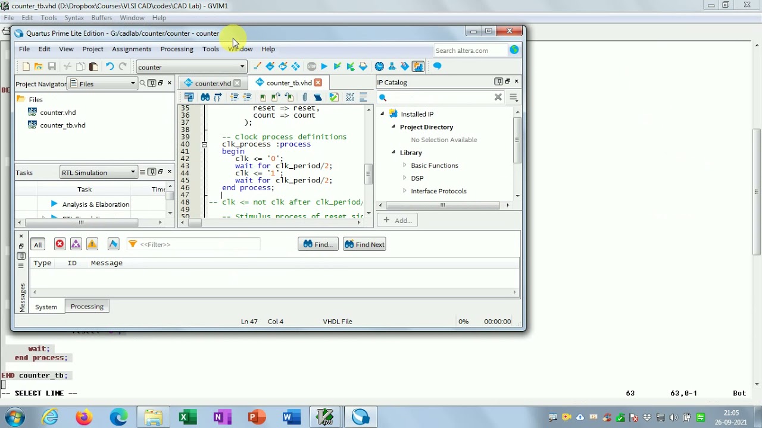Open the Timing Analyzer clock icon
The image size is (762, 428).
click(379, 67)
